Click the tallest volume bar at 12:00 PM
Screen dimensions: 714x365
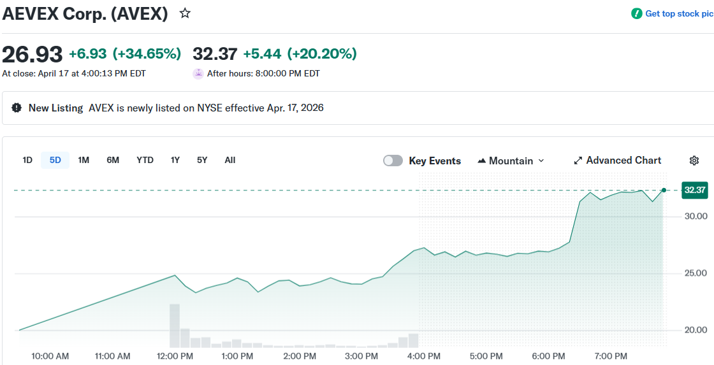coord(175,326)
